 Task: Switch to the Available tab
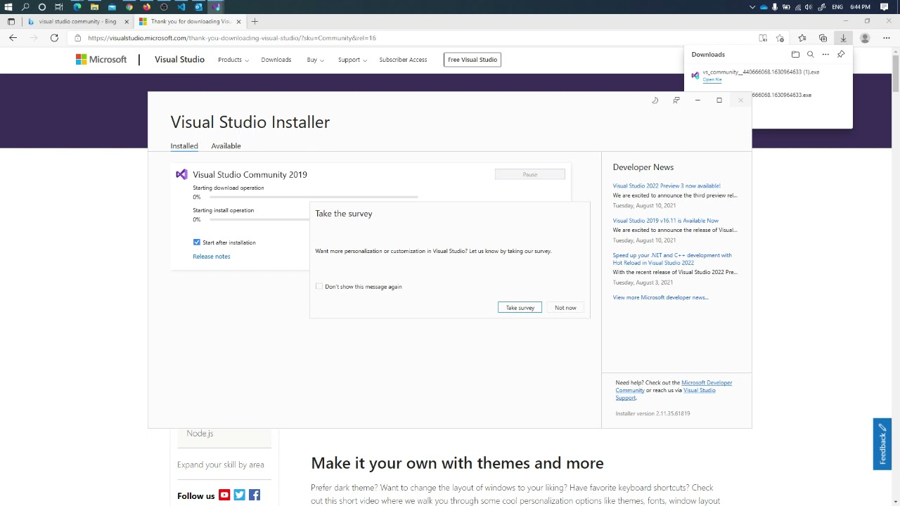click(x=226, y=145)
